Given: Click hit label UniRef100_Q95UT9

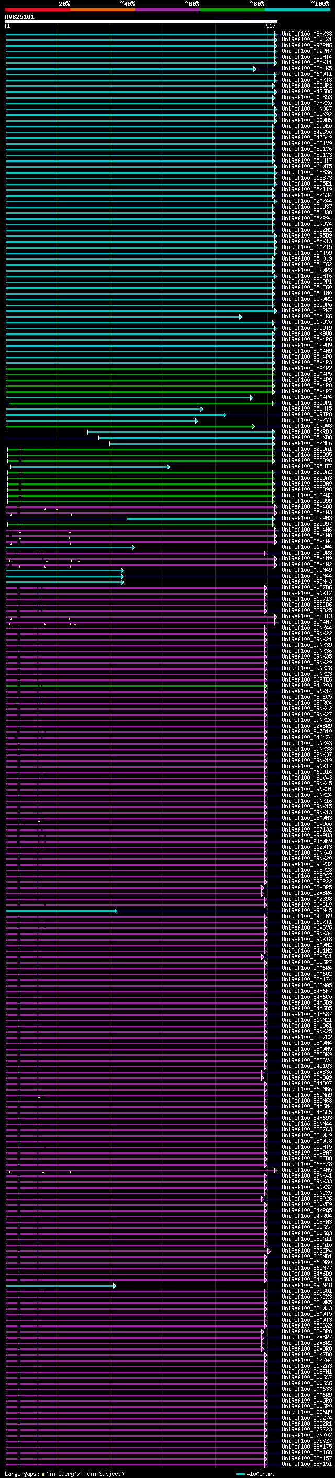Looking at the screenshot, I should (x=307, y=328).
